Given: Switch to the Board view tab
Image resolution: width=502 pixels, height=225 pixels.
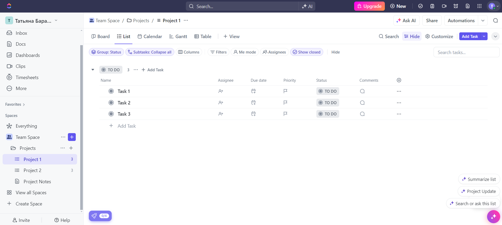Looking at the screenshot, I should [x=101, y=37].
